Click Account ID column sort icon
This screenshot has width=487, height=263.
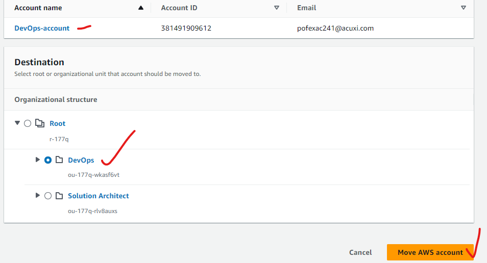coord(277,8)
